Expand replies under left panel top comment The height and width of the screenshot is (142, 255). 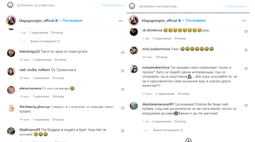pos(45,41)
